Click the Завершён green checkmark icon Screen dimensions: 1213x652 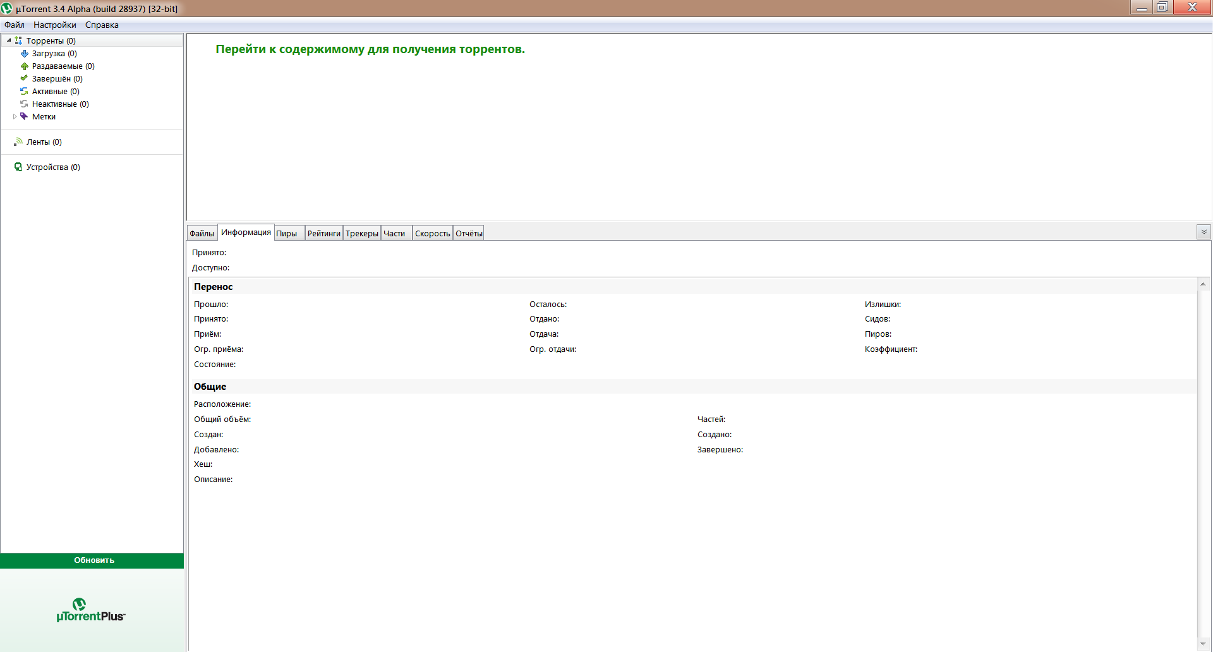coord(24,78)
